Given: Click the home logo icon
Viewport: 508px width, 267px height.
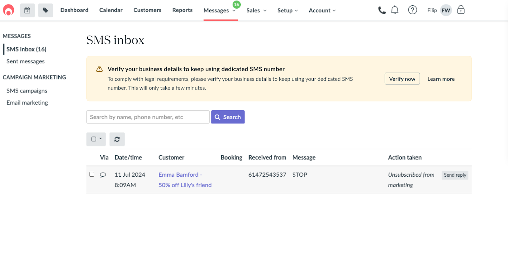Looking at the screenshot, I should point(9,10).
